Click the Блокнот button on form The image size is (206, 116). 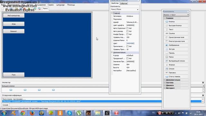click(x=14, y=31)
